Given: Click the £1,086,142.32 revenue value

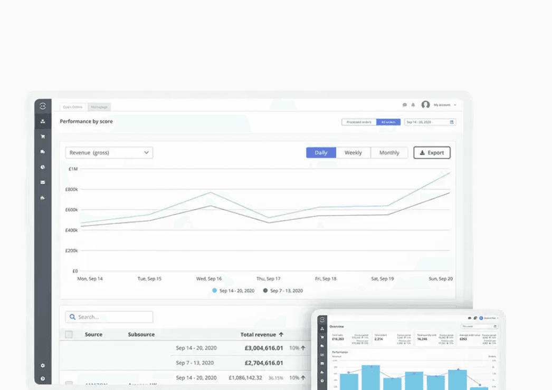Looking at the screenshot, I should [245, 378].
